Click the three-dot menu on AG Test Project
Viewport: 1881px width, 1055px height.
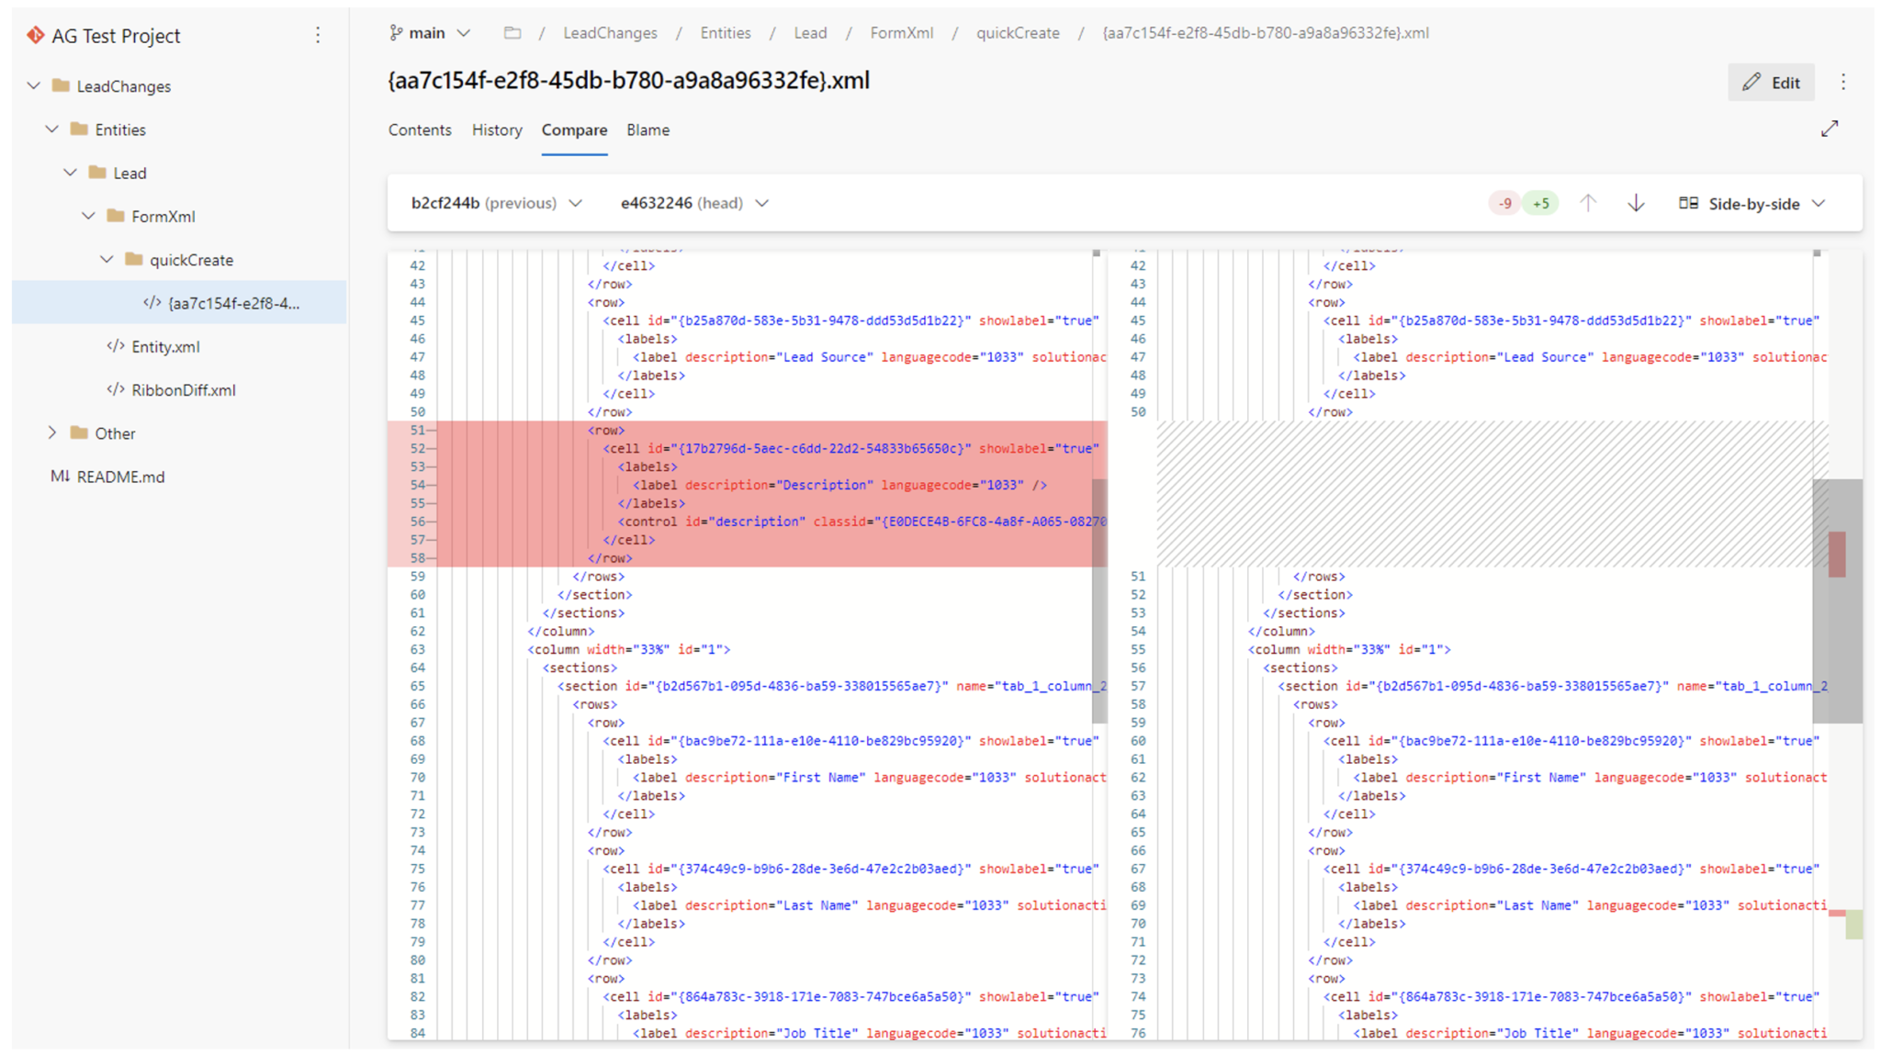pyautogui.click(x=321, y=36)
